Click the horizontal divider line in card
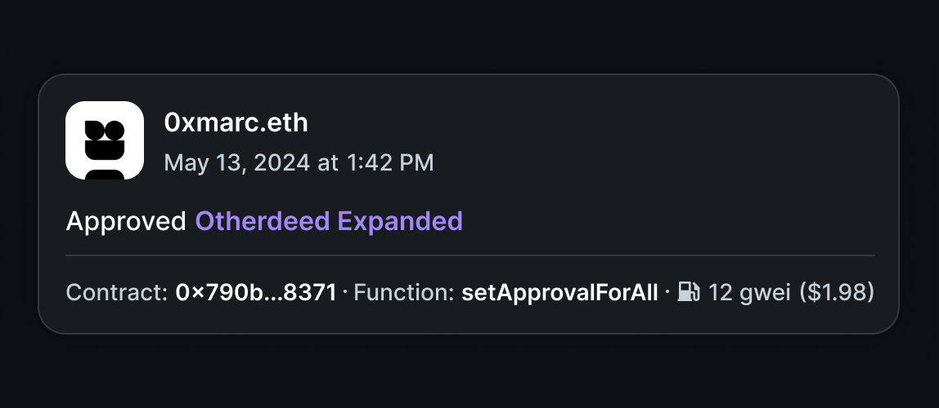The height and width of the screenshot is (408, 939). tap(470, 255)
